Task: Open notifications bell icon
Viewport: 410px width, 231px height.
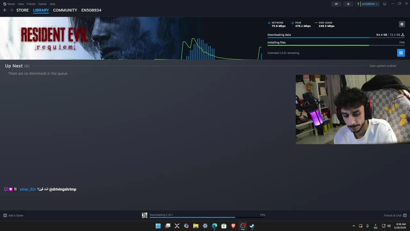Action: coord(348,4)
